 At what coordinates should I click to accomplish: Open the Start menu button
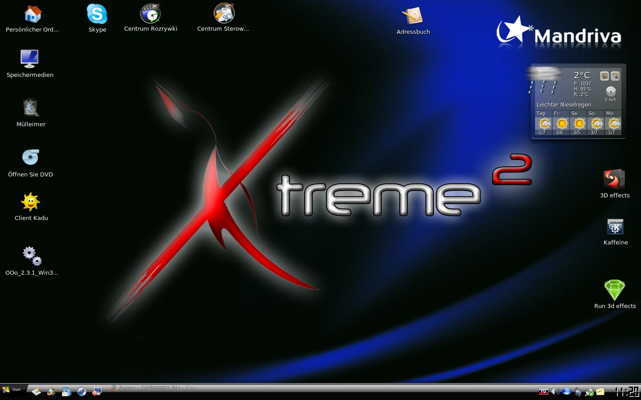point(12,390)
